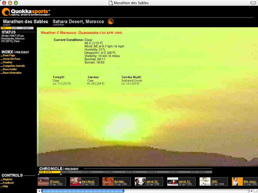Select STAGE 1 on the chronicle timeline
Viewport: 258px width, 193px height.
pyautogui.click(x=71, y=172)
